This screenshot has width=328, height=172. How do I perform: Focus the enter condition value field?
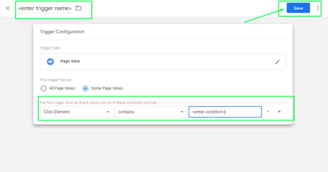pos(225,112)
